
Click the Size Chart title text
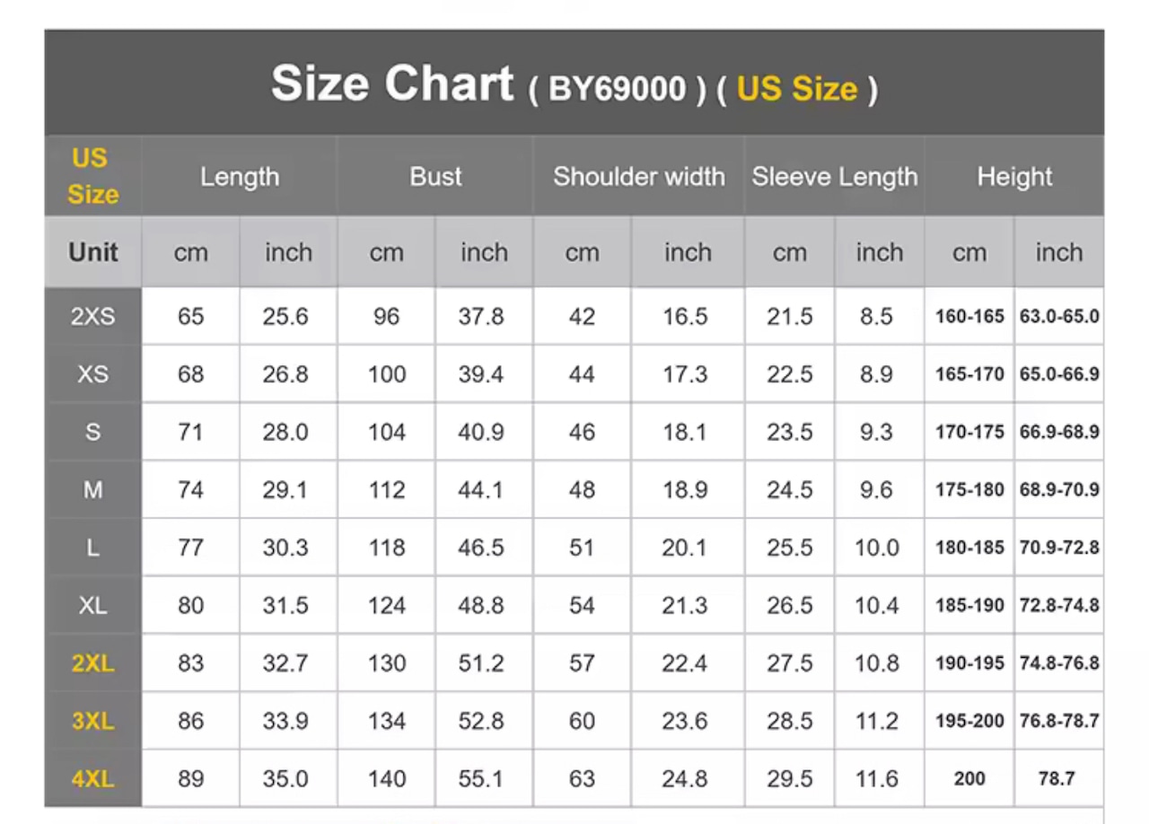click(x=392, y=83)
